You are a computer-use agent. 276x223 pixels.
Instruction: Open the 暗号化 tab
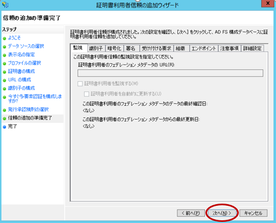[114, 48]
